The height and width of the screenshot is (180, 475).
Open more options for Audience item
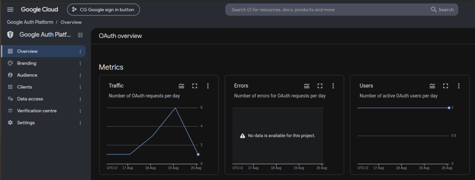80,75
